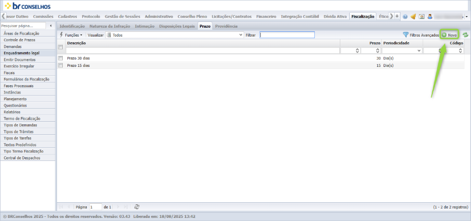Go to last page pager arrow
Viewport: 471px width, 221px height.
click(x=125, y=207)
